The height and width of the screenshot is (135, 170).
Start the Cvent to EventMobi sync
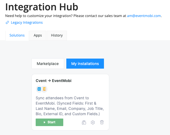pyautogui.click(x=49, y=122)
